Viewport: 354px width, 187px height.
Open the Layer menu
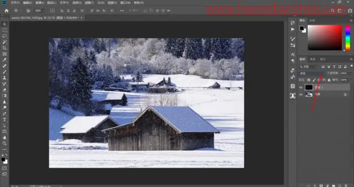tap(52, 2)
